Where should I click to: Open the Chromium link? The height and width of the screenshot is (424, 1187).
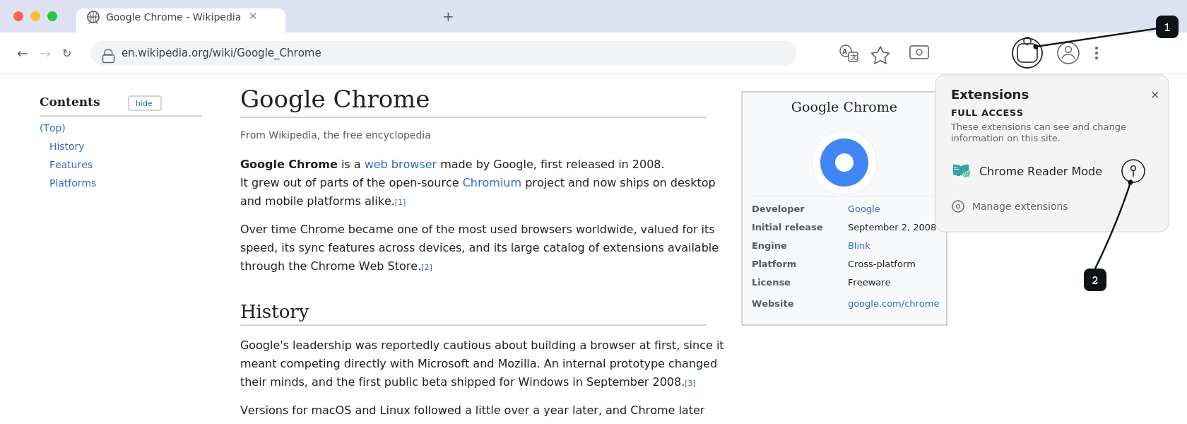pos(492,182)
